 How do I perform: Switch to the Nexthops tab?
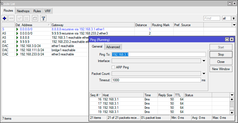point(23,11)
